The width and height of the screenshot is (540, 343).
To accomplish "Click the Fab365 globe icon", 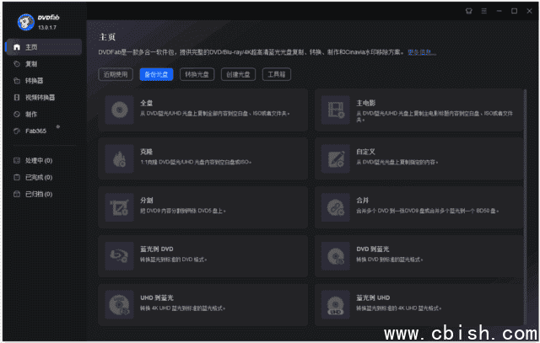I will pyautogui.click(x=17, y=131).
